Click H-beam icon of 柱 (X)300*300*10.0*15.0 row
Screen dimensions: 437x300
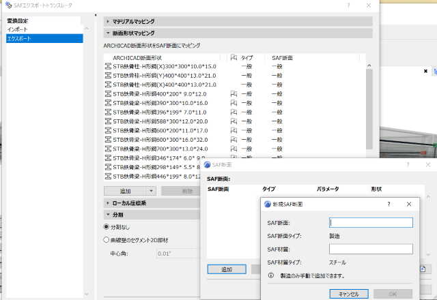(108, 66)
